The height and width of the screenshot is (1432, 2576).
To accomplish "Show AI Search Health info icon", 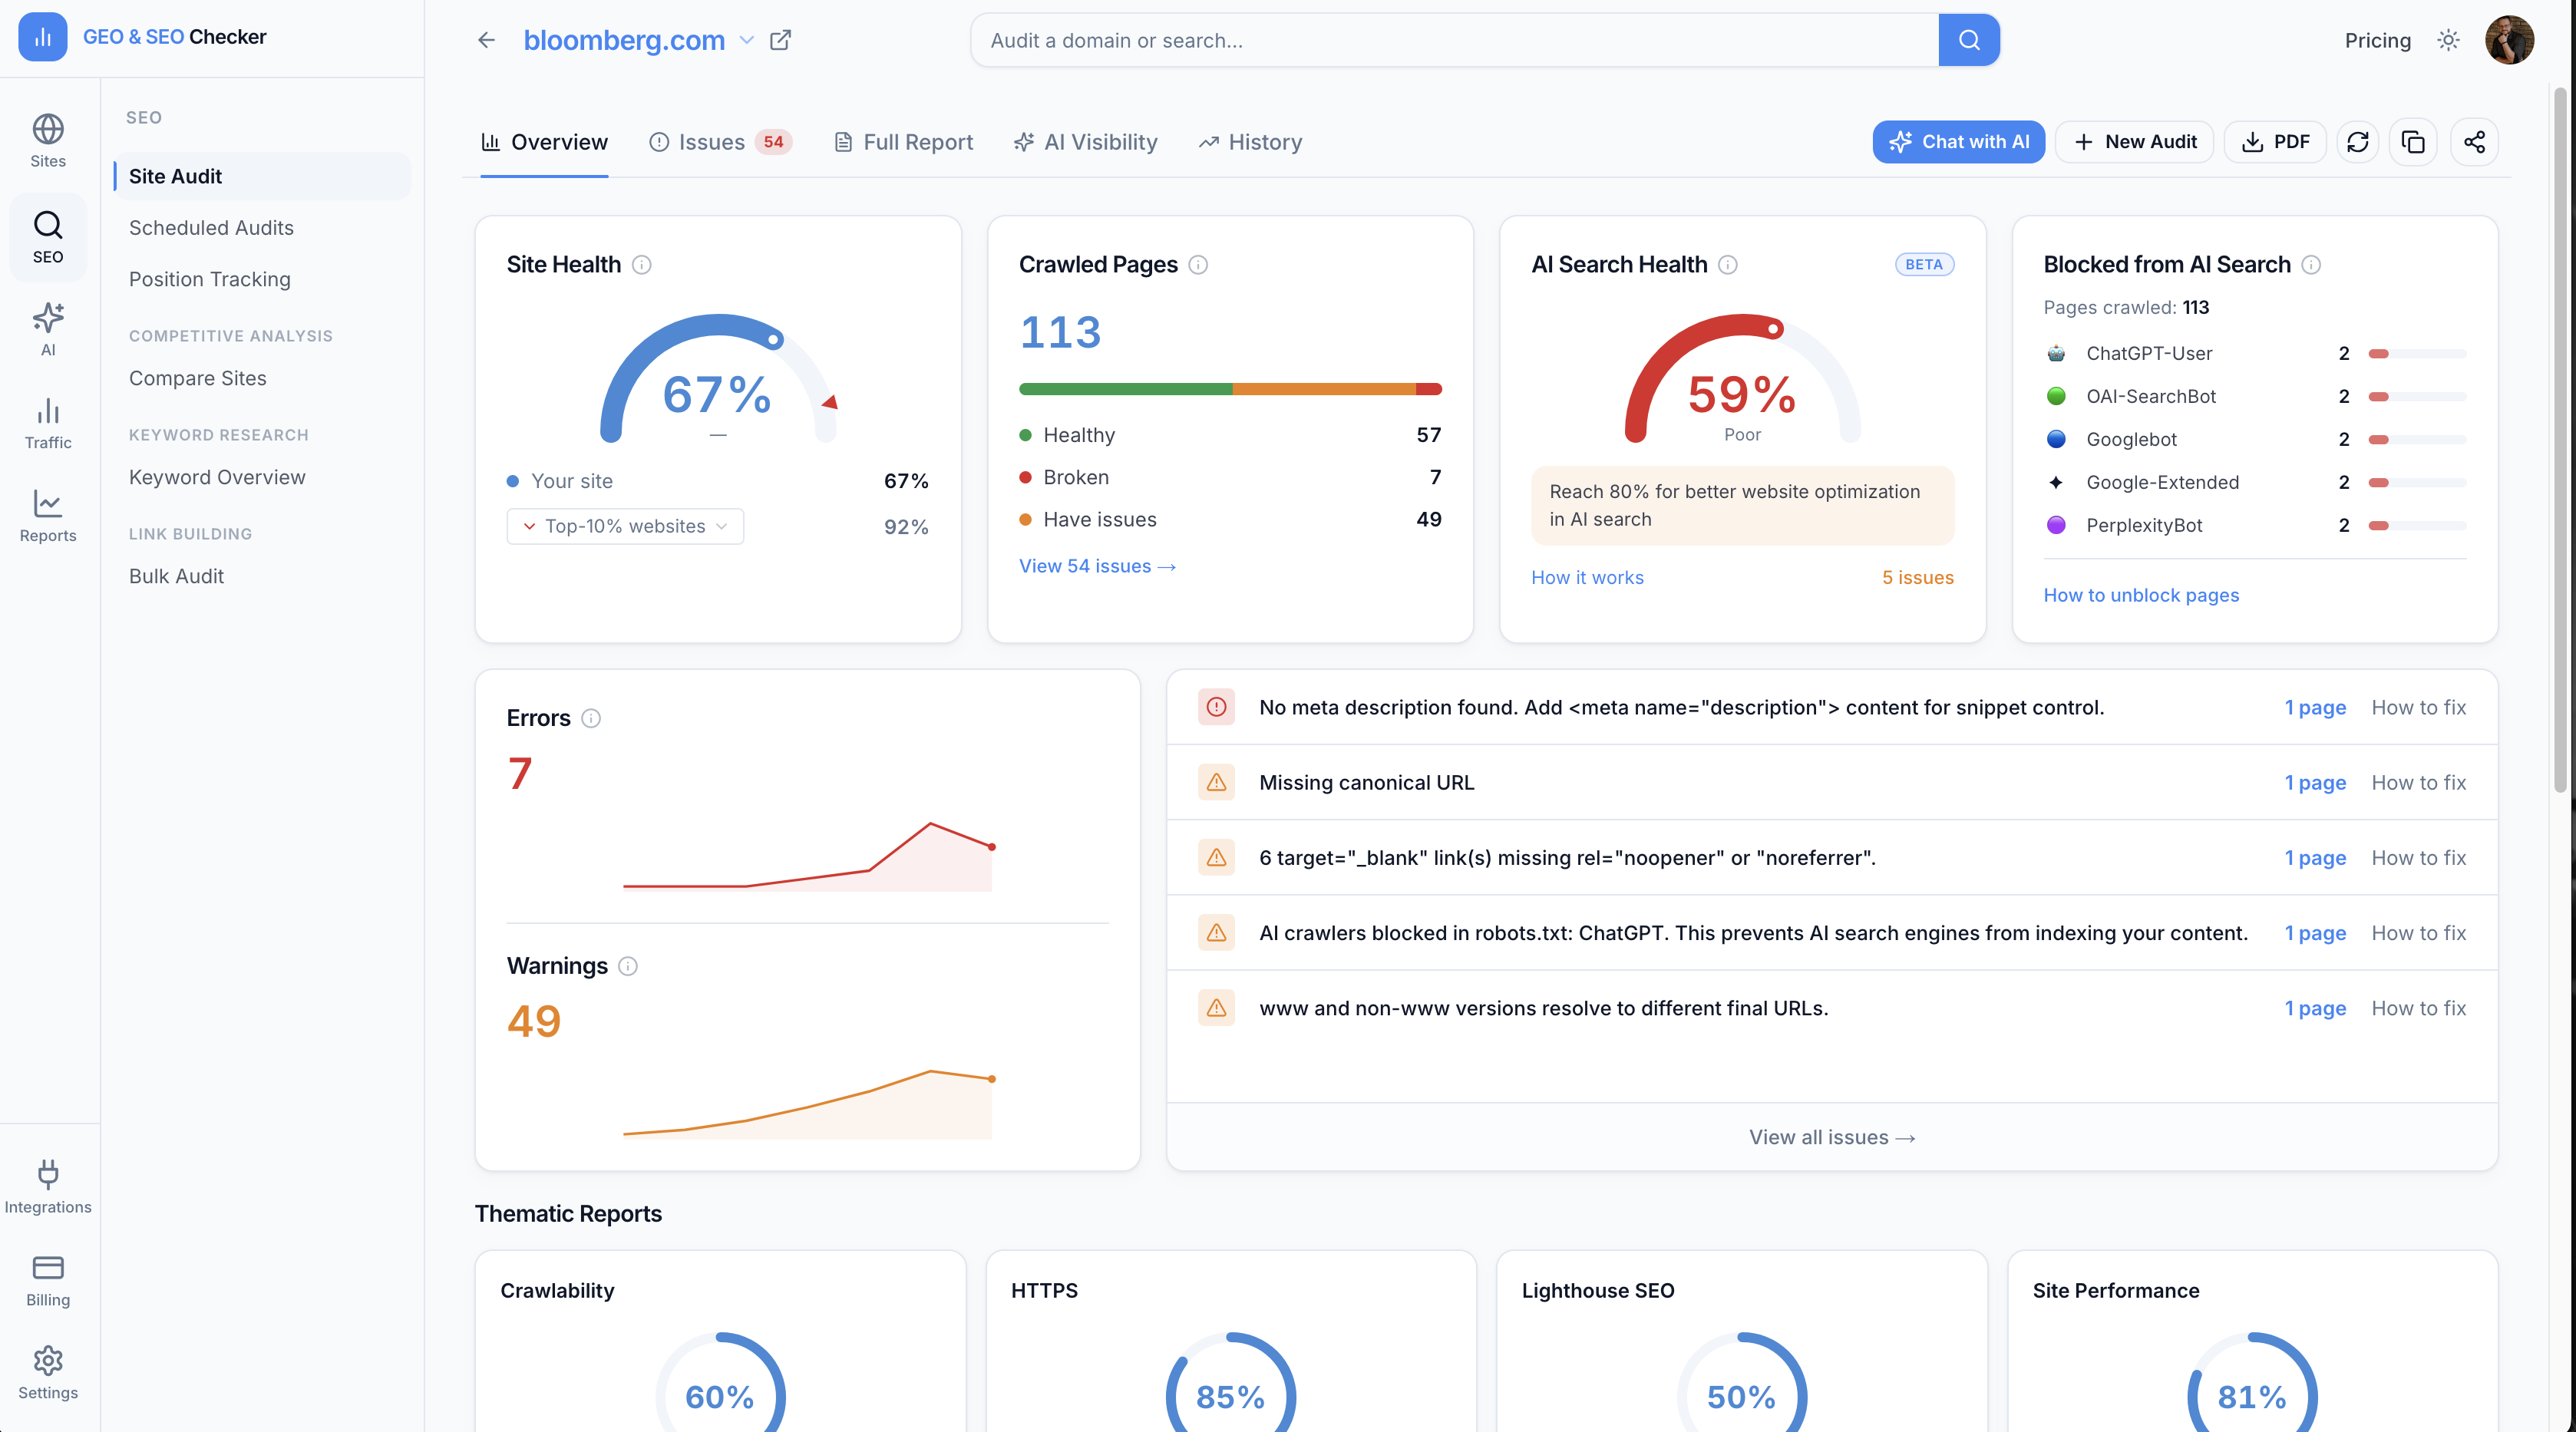I will coord(1728,265).
